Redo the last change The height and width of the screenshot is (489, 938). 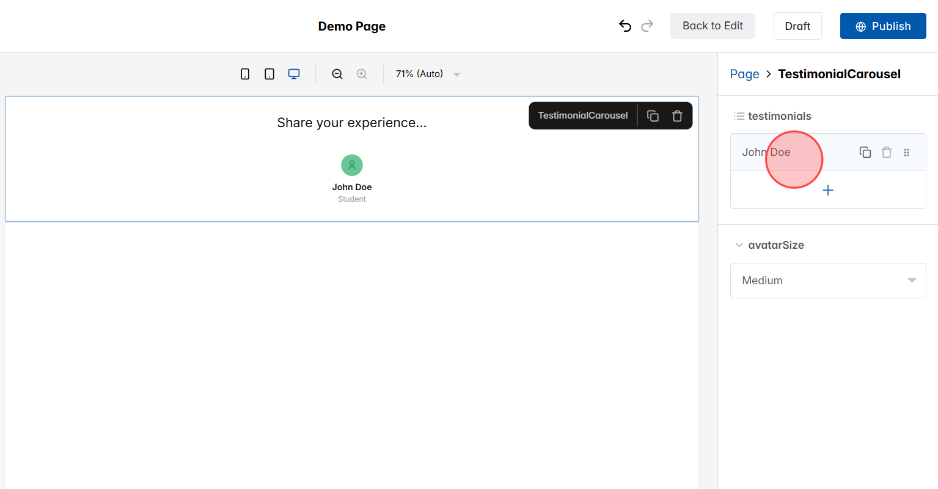coord(647,26)
